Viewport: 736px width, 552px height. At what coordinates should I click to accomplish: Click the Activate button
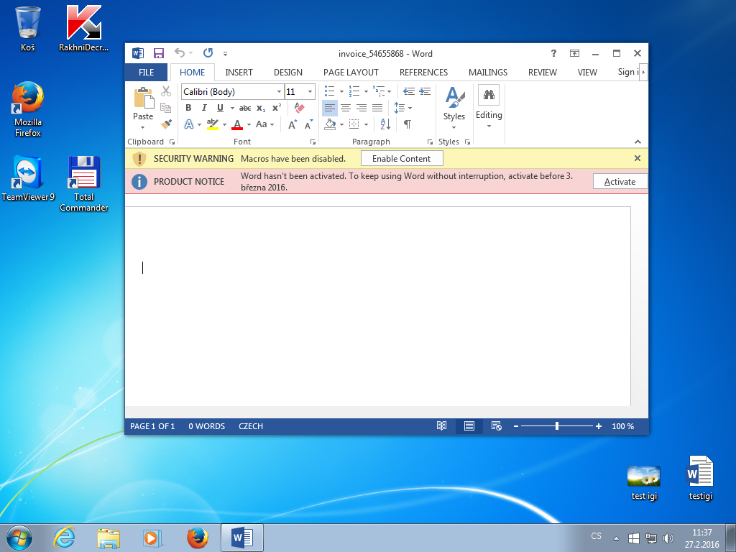(620, 182)
